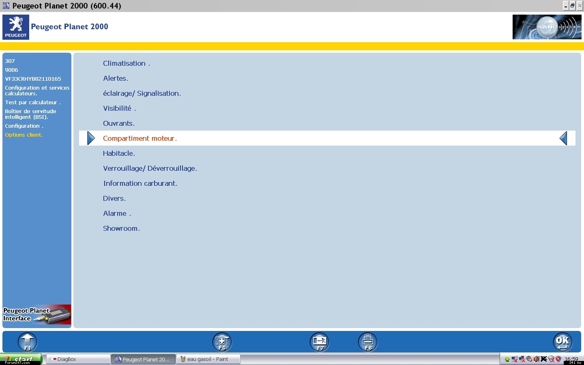The height and width of the screenshot is (365, 584).
Task: Click the F7 export icon
Action: click(x=320, y=342)
